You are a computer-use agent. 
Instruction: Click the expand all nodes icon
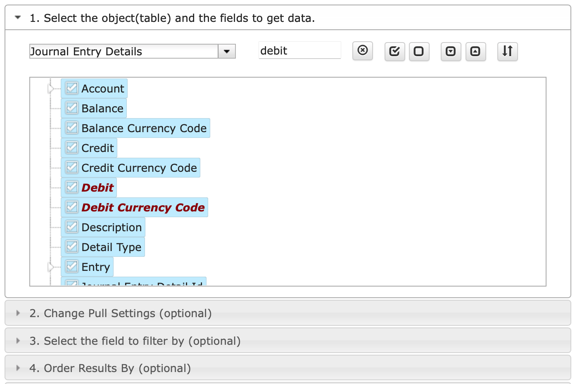[451, 51]
